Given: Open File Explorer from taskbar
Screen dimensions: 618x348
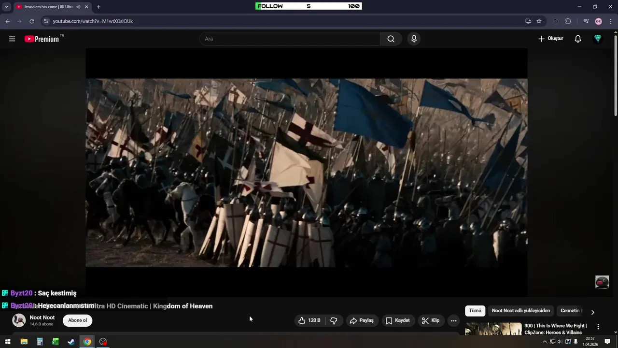Looking at the screenshot, I should (24, 342).
